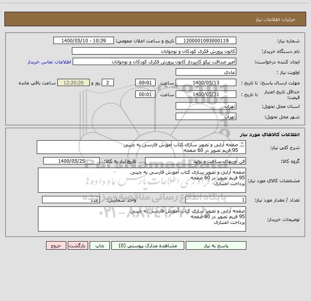This screenshot has height=301, width=311.
Task: Click the حداقل تاریخ اعتبار قیمت label
Action: (282, 95)
